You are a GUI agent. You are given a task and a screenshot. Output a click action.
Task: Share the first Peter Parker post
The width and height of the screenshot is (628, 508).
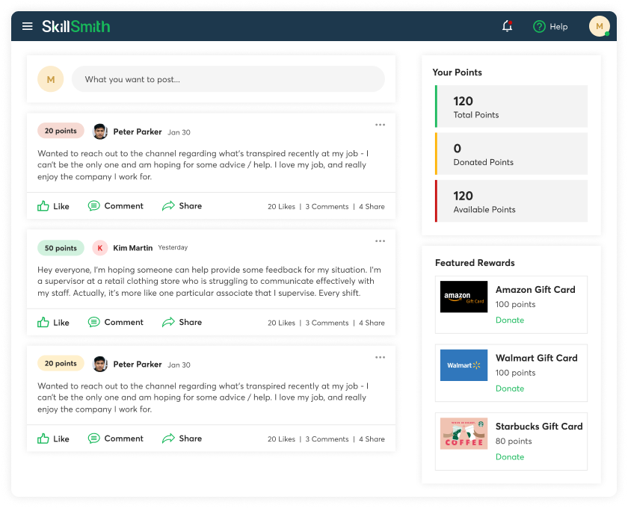(x=182, y=205)
